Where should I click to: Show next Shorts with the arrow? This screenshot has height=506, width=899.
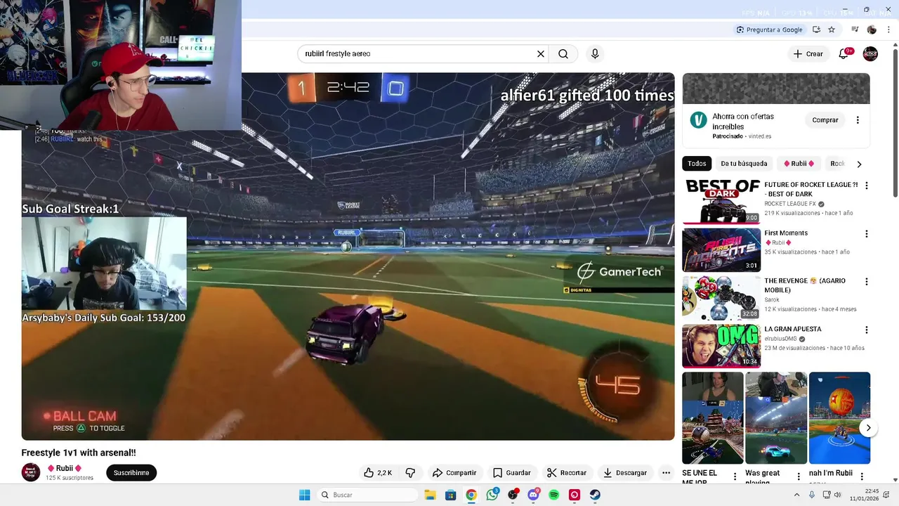(x=869, y=428)
